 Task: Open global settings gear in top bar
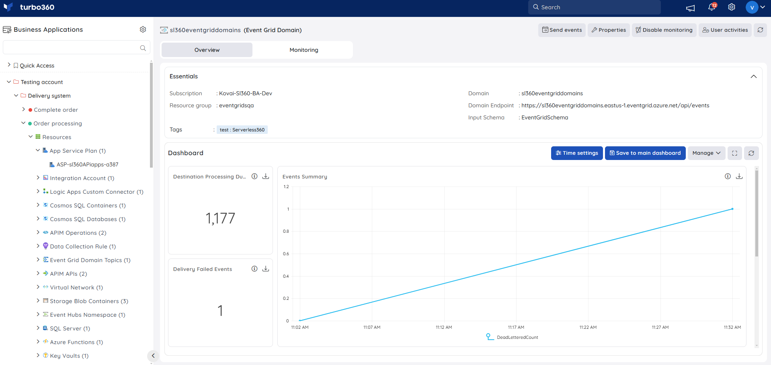732,7
